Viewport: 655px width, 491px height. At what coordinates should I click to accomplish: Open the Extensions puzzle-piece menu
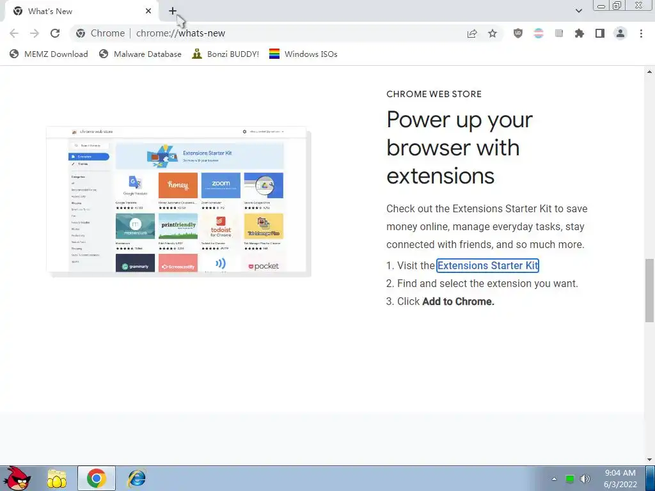(x=580, y=33)
